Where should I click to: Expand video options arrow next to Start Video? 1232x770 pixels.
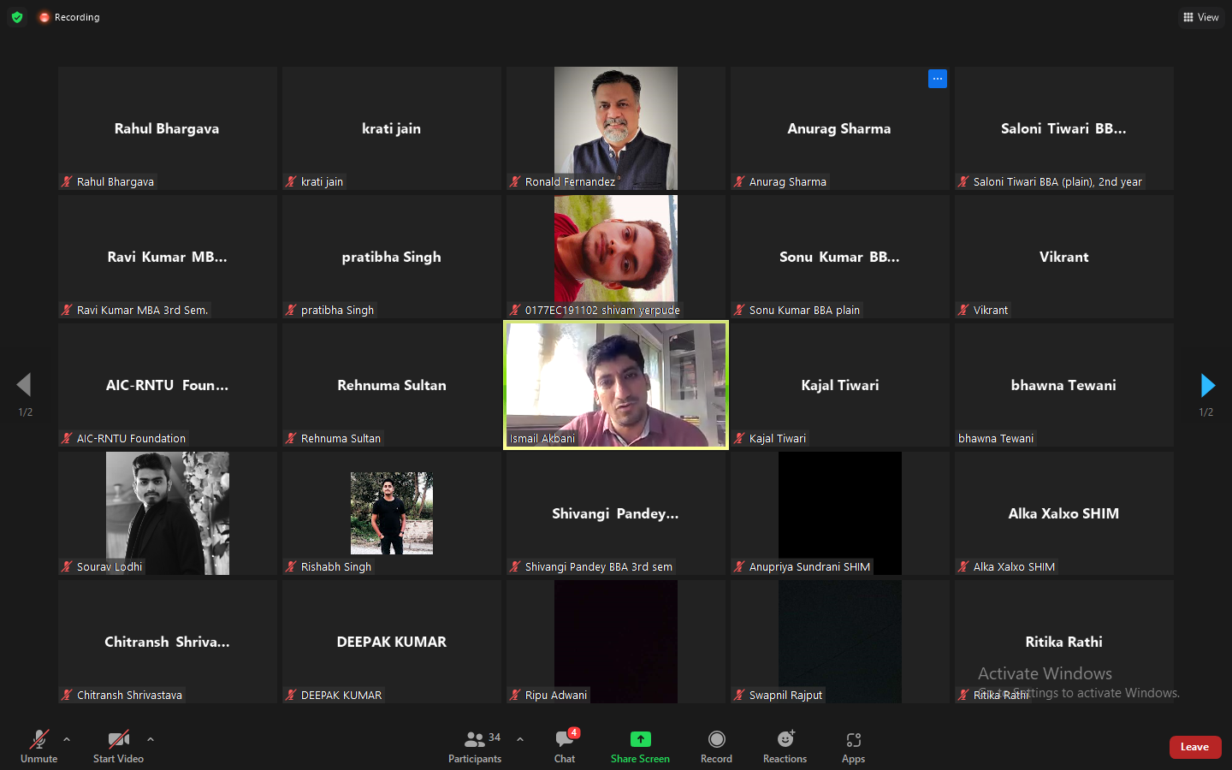pyautogui.click(x=151, y=739)
